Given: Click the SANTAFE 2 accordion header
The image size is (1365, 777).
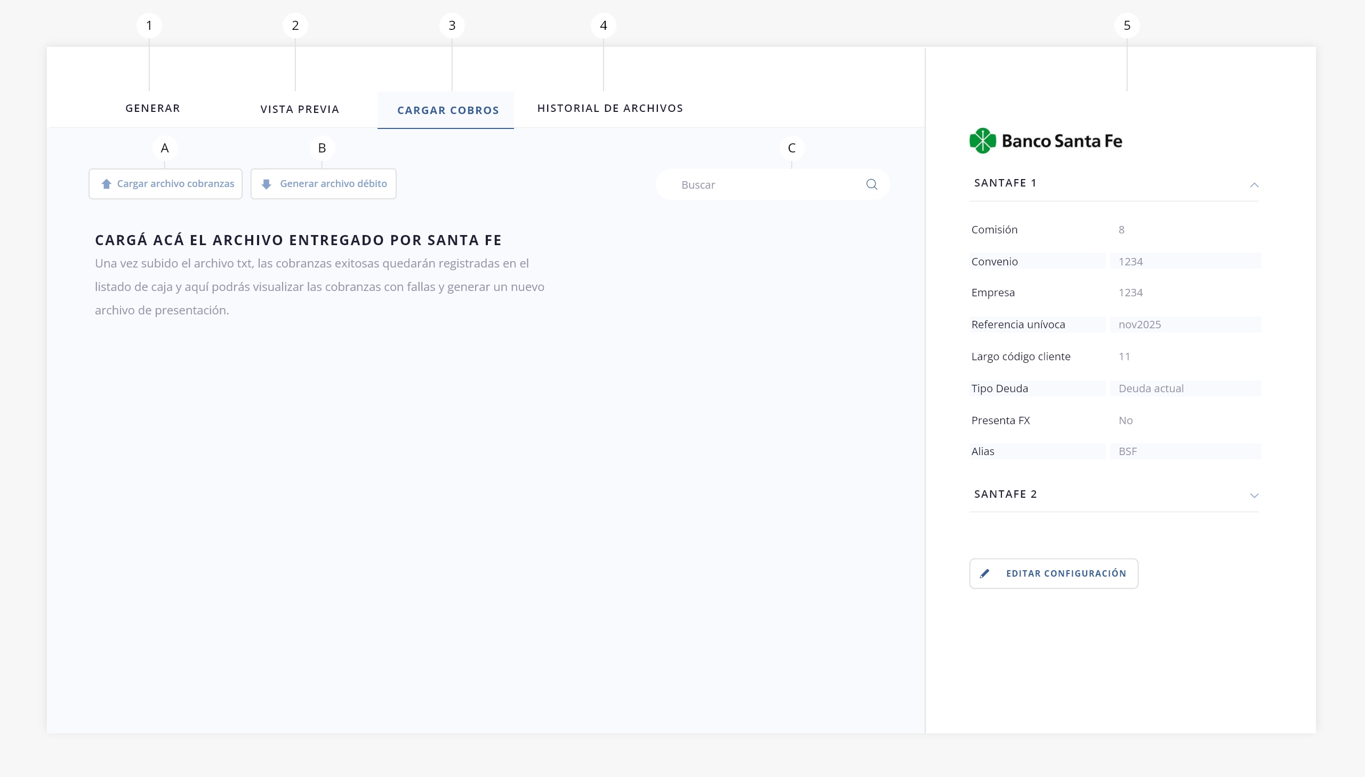Looking at the screenshot, I should coord(1006,494).
